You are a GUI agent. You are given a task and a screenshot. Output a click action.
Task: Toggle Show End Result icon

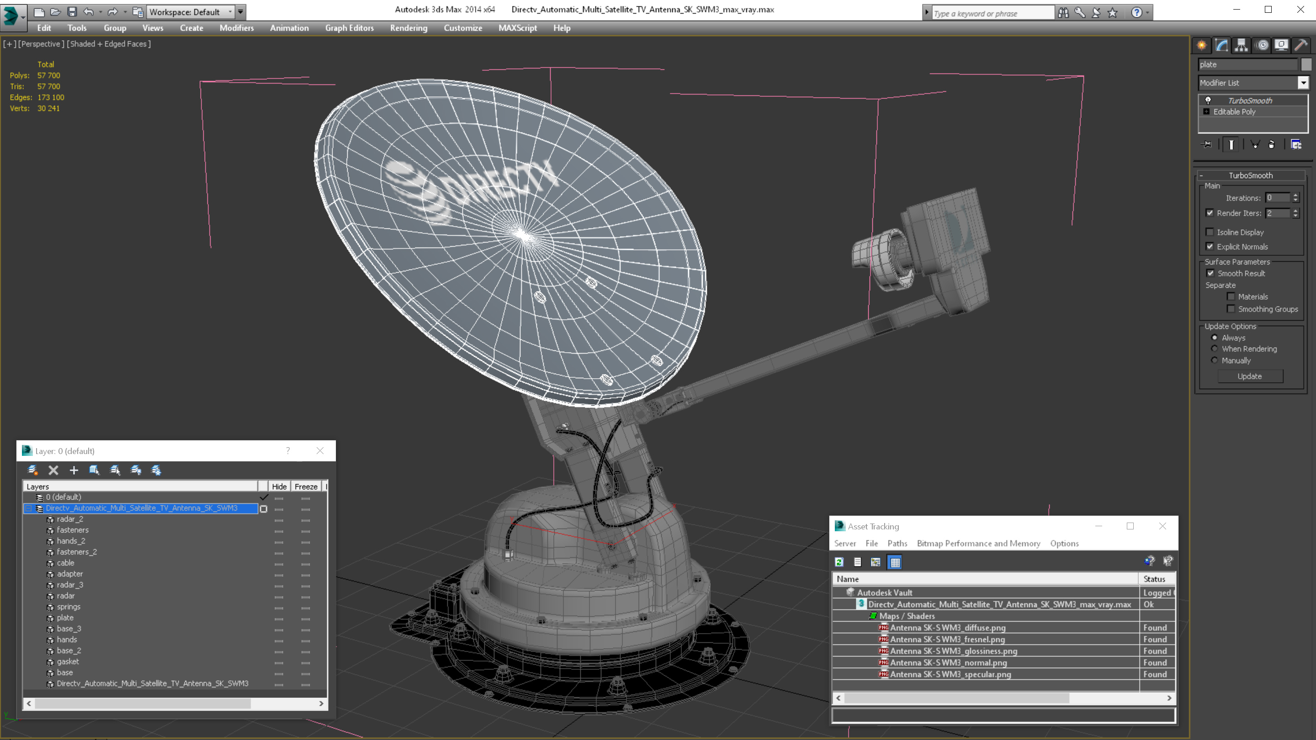(x=1231, y=144)
